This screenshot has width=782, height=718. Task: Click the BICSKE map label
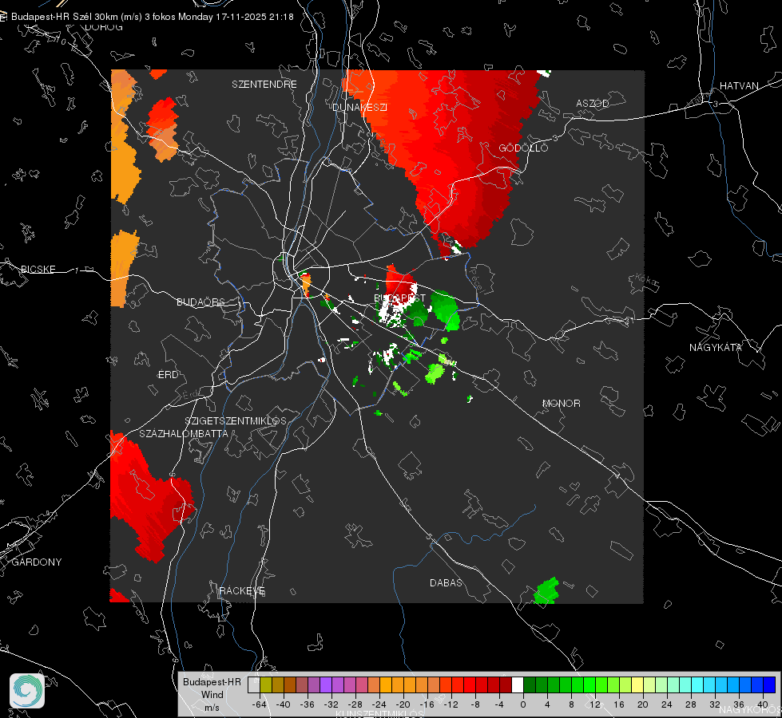click(x=38, y=269)
